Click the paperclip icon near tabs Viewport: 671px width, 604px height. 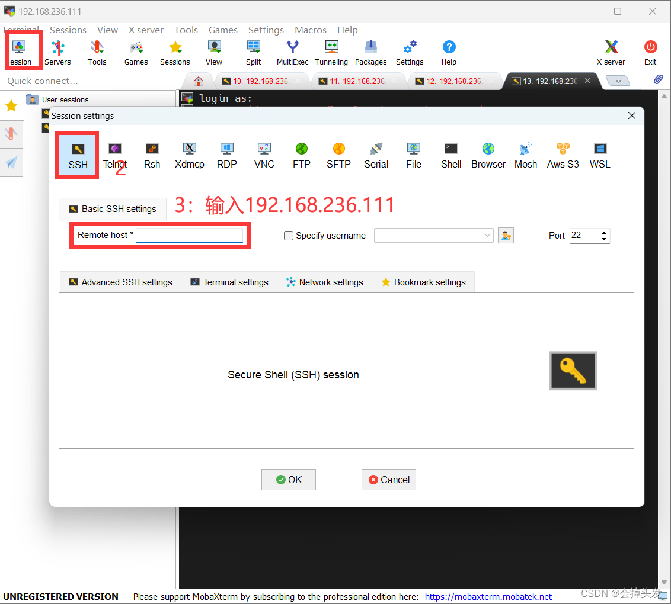pos(658,79)
